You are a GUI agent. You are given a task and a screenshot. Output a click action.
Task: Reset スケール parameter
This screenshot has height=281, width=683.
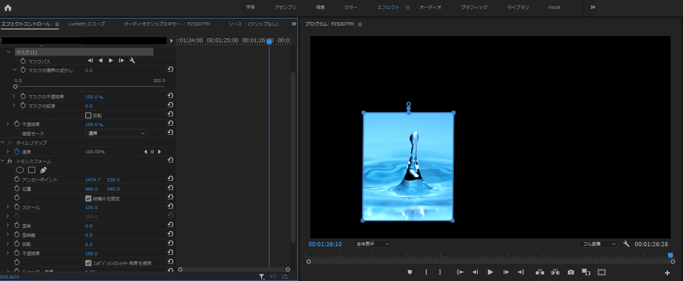point(170,206)
